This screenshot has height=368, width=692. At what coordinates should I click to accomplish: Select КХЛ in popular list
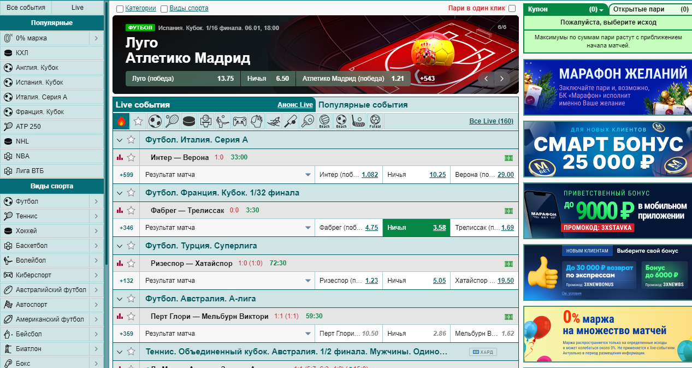[52, 53]
